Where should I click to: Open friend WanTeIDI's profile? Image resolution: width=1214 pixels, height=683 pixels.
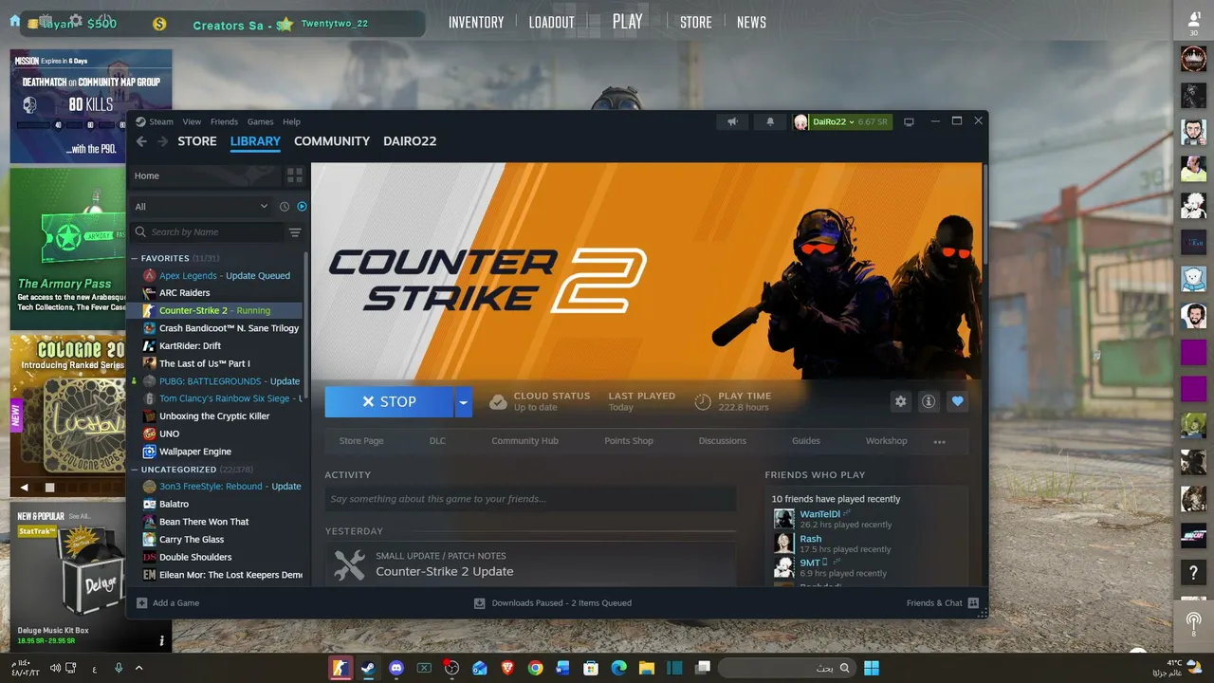click(x=819, y=514)
